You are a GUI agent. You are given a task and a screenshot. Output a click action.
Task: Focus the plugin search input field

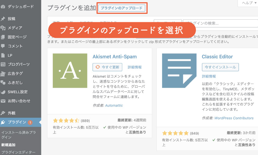[219, 23]
